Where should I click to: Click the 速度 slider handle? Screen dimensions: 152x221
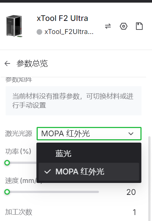[7, 192]
